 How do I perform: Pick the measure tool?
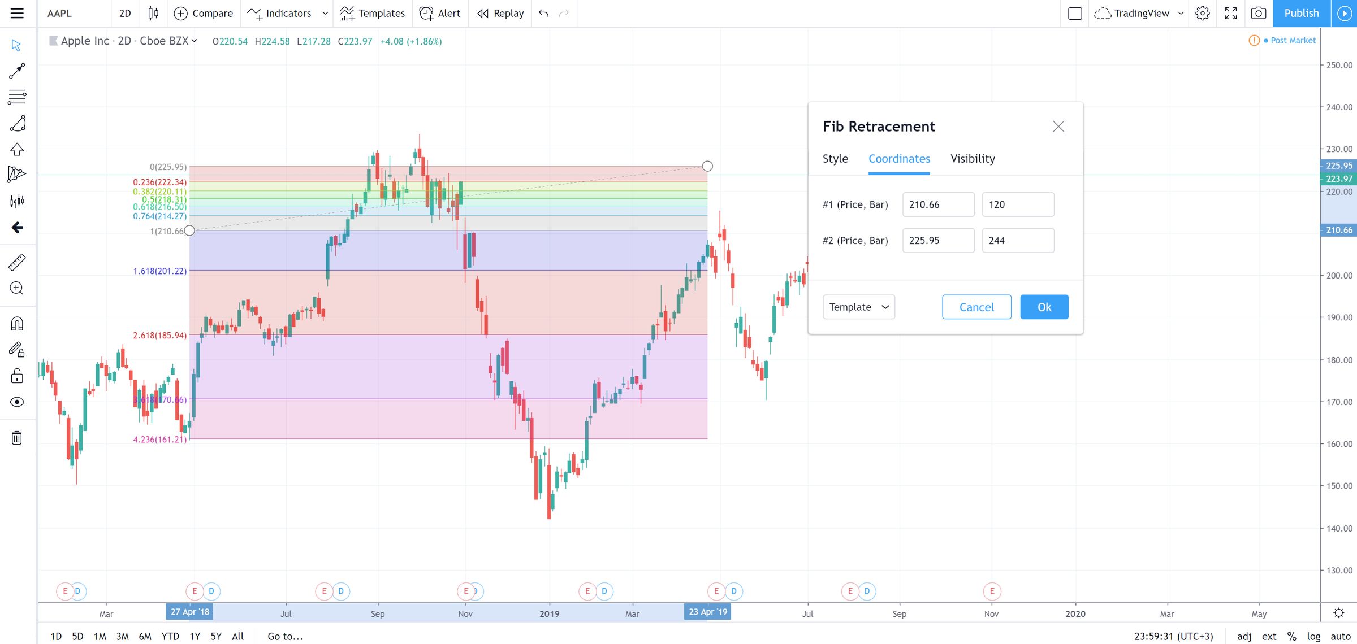pyautogui.click(x=17, y=262)
